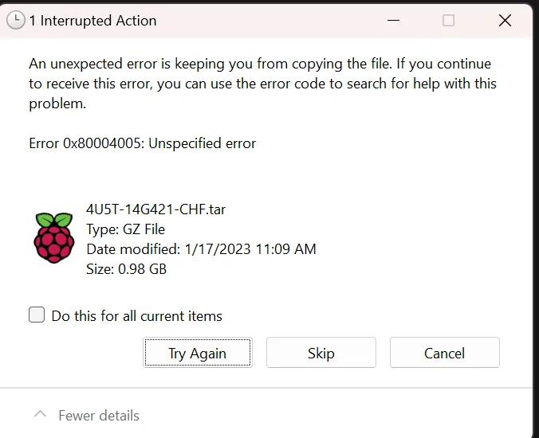This screenshot has width=539, height=438.
Task: Click the Raspberry Pi file icon
Action: click(x=54, y=237)
